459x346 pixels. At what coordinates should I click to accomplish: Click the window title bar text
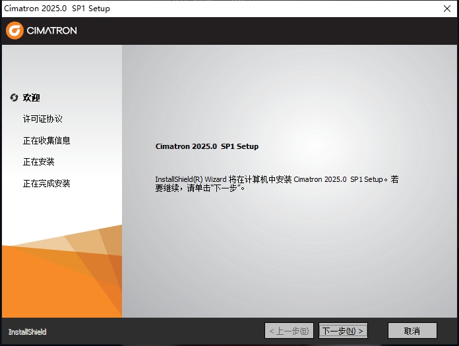(57, 9)
